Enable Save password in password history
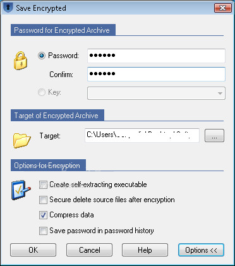This screenshot has width=235, height=266. coord(43,231)
